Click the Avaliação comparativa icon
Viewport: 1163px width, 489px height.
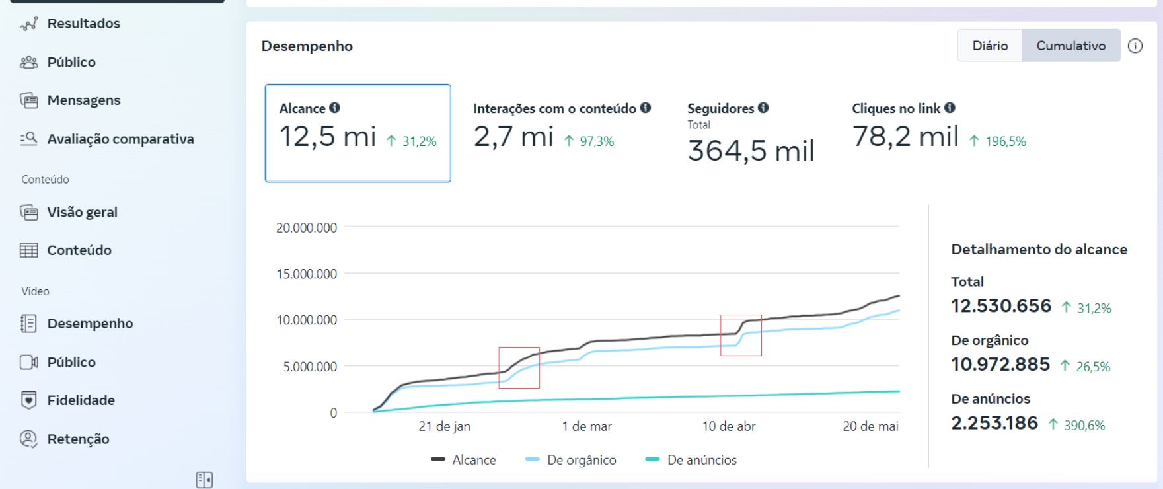tap(28, 139)
